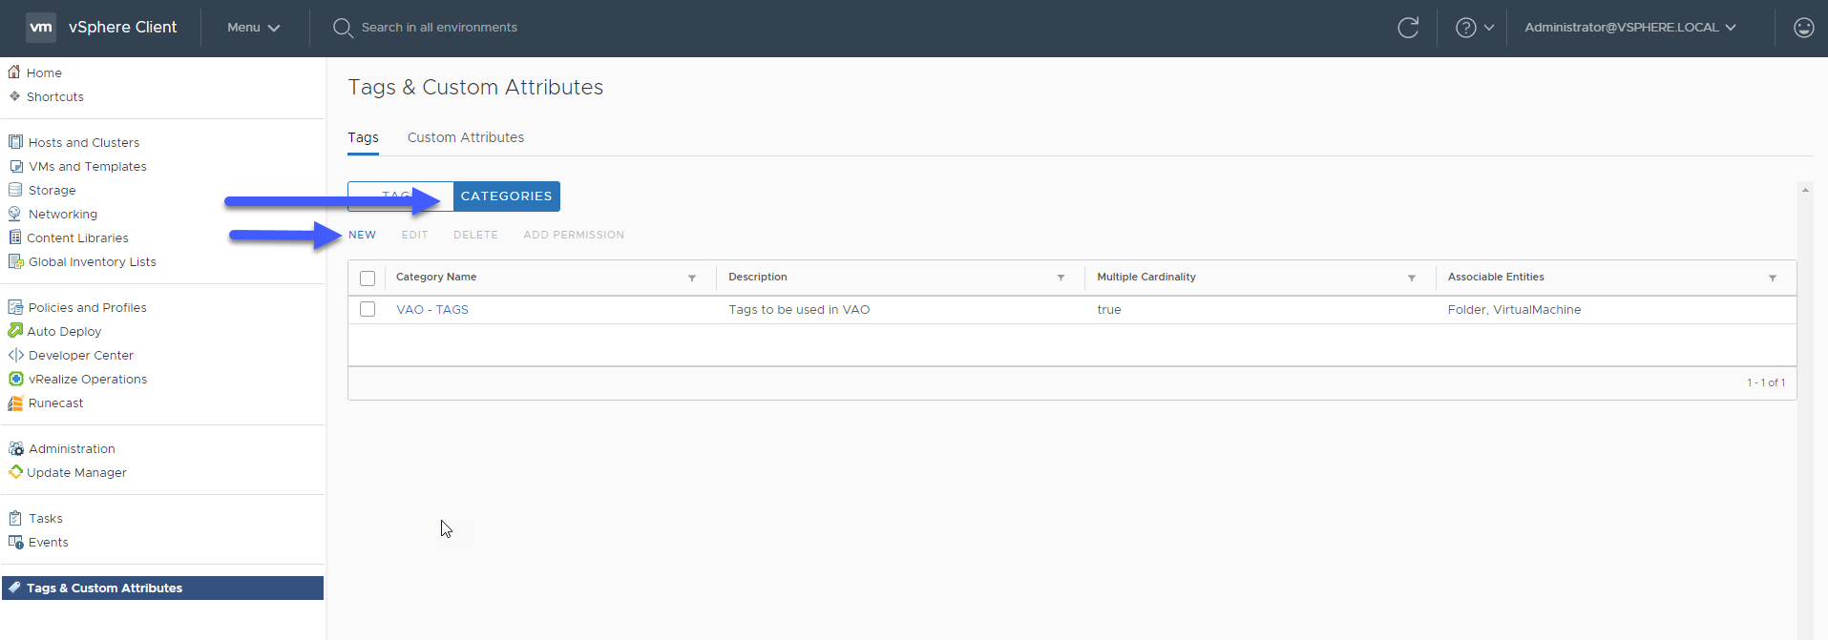The image size is (1828, 640).
Task: Click the DELETE category button
Action: tap(475, 235)
